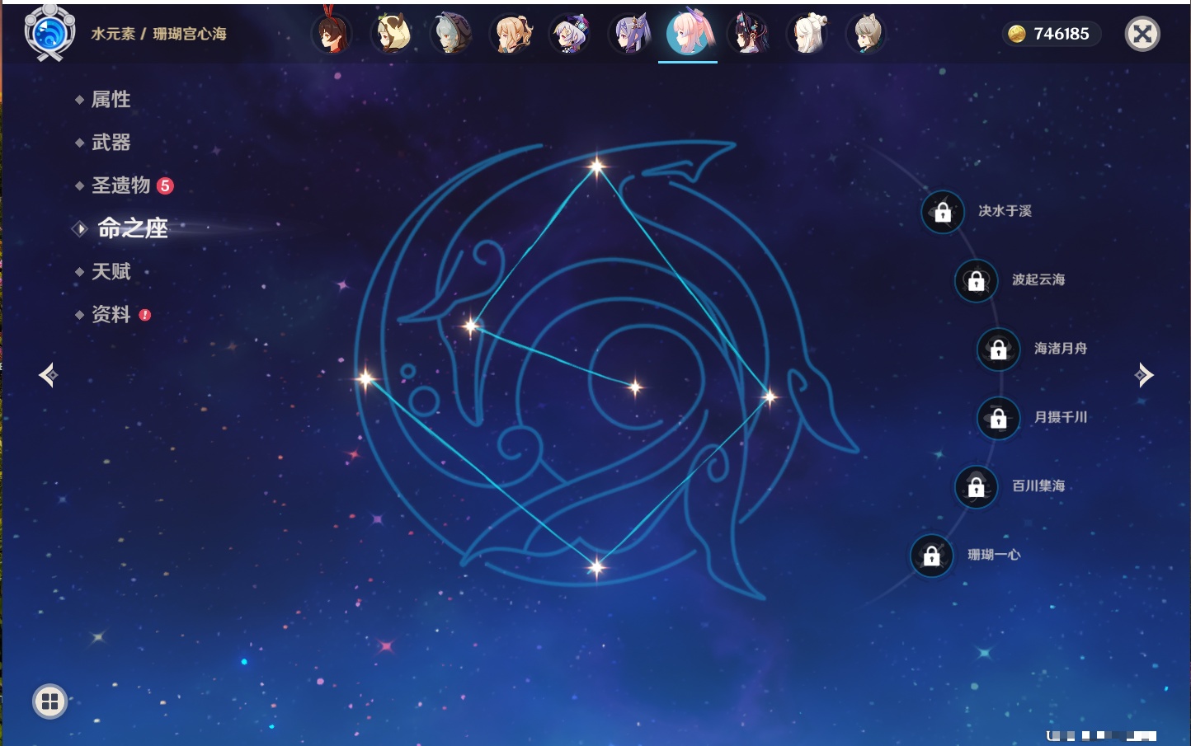Select the grey-haired hooded character portrait
The height and width of the screenshot is (746, 1191).
point(451,34)
